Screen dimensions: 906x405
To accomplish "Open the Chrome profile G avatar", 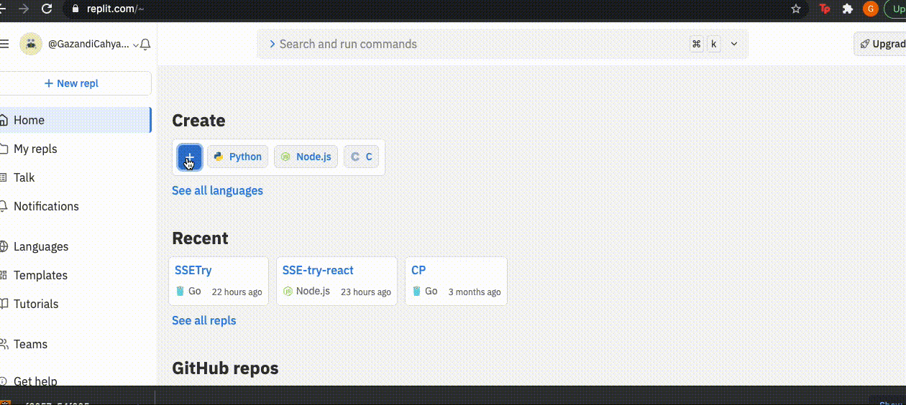I will 871,9.
